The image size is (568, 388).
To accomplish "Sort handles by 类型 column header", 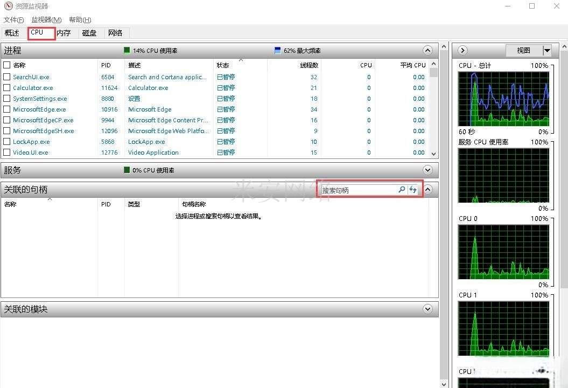I will [134, 204].
